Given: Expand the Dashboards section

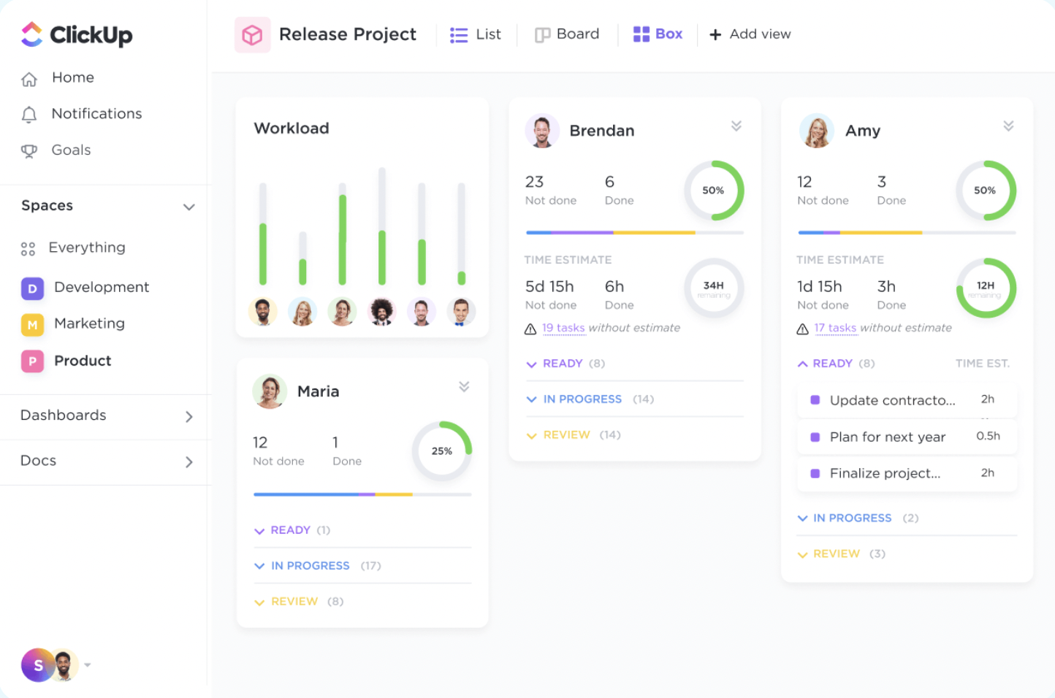Looking at the screenshot, I should [188, 416].
